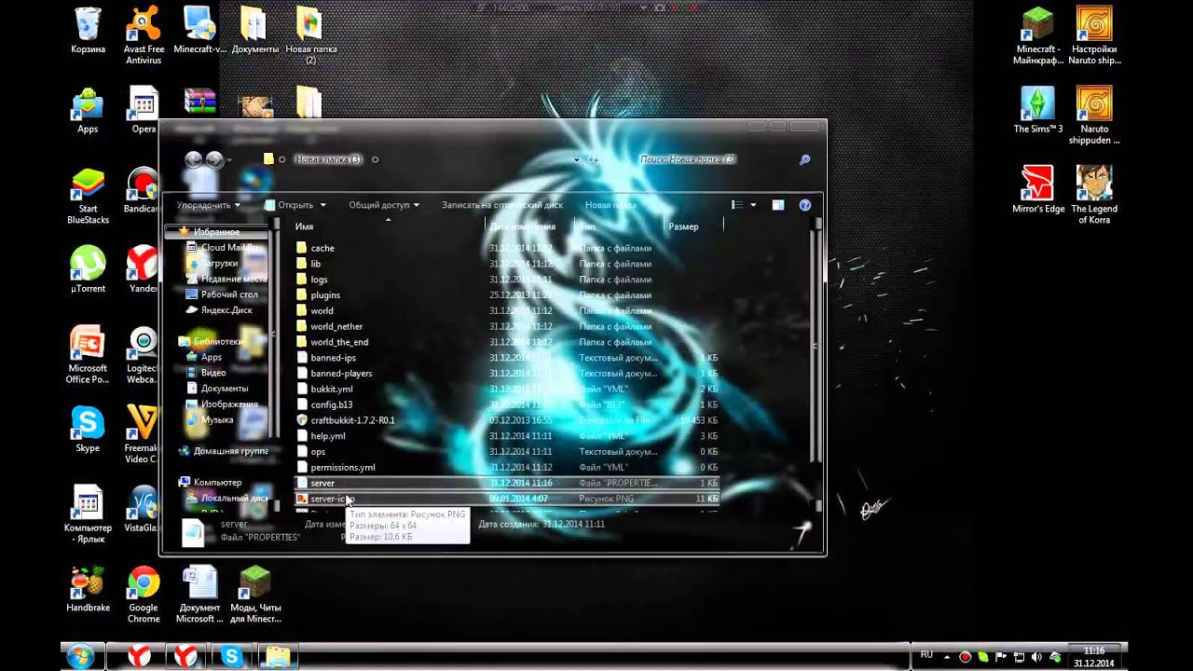
Task: Select Яндекс.Диск in the sidebar
Action: pos(220,310)
